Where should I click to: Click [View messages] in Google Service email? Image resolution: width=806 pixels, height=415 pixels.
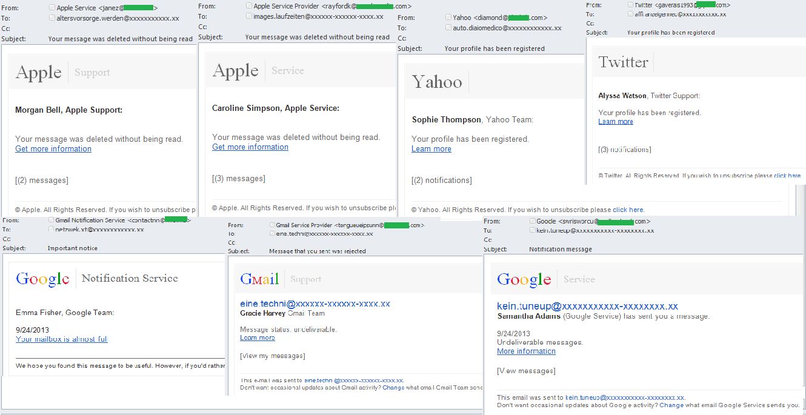526,371
